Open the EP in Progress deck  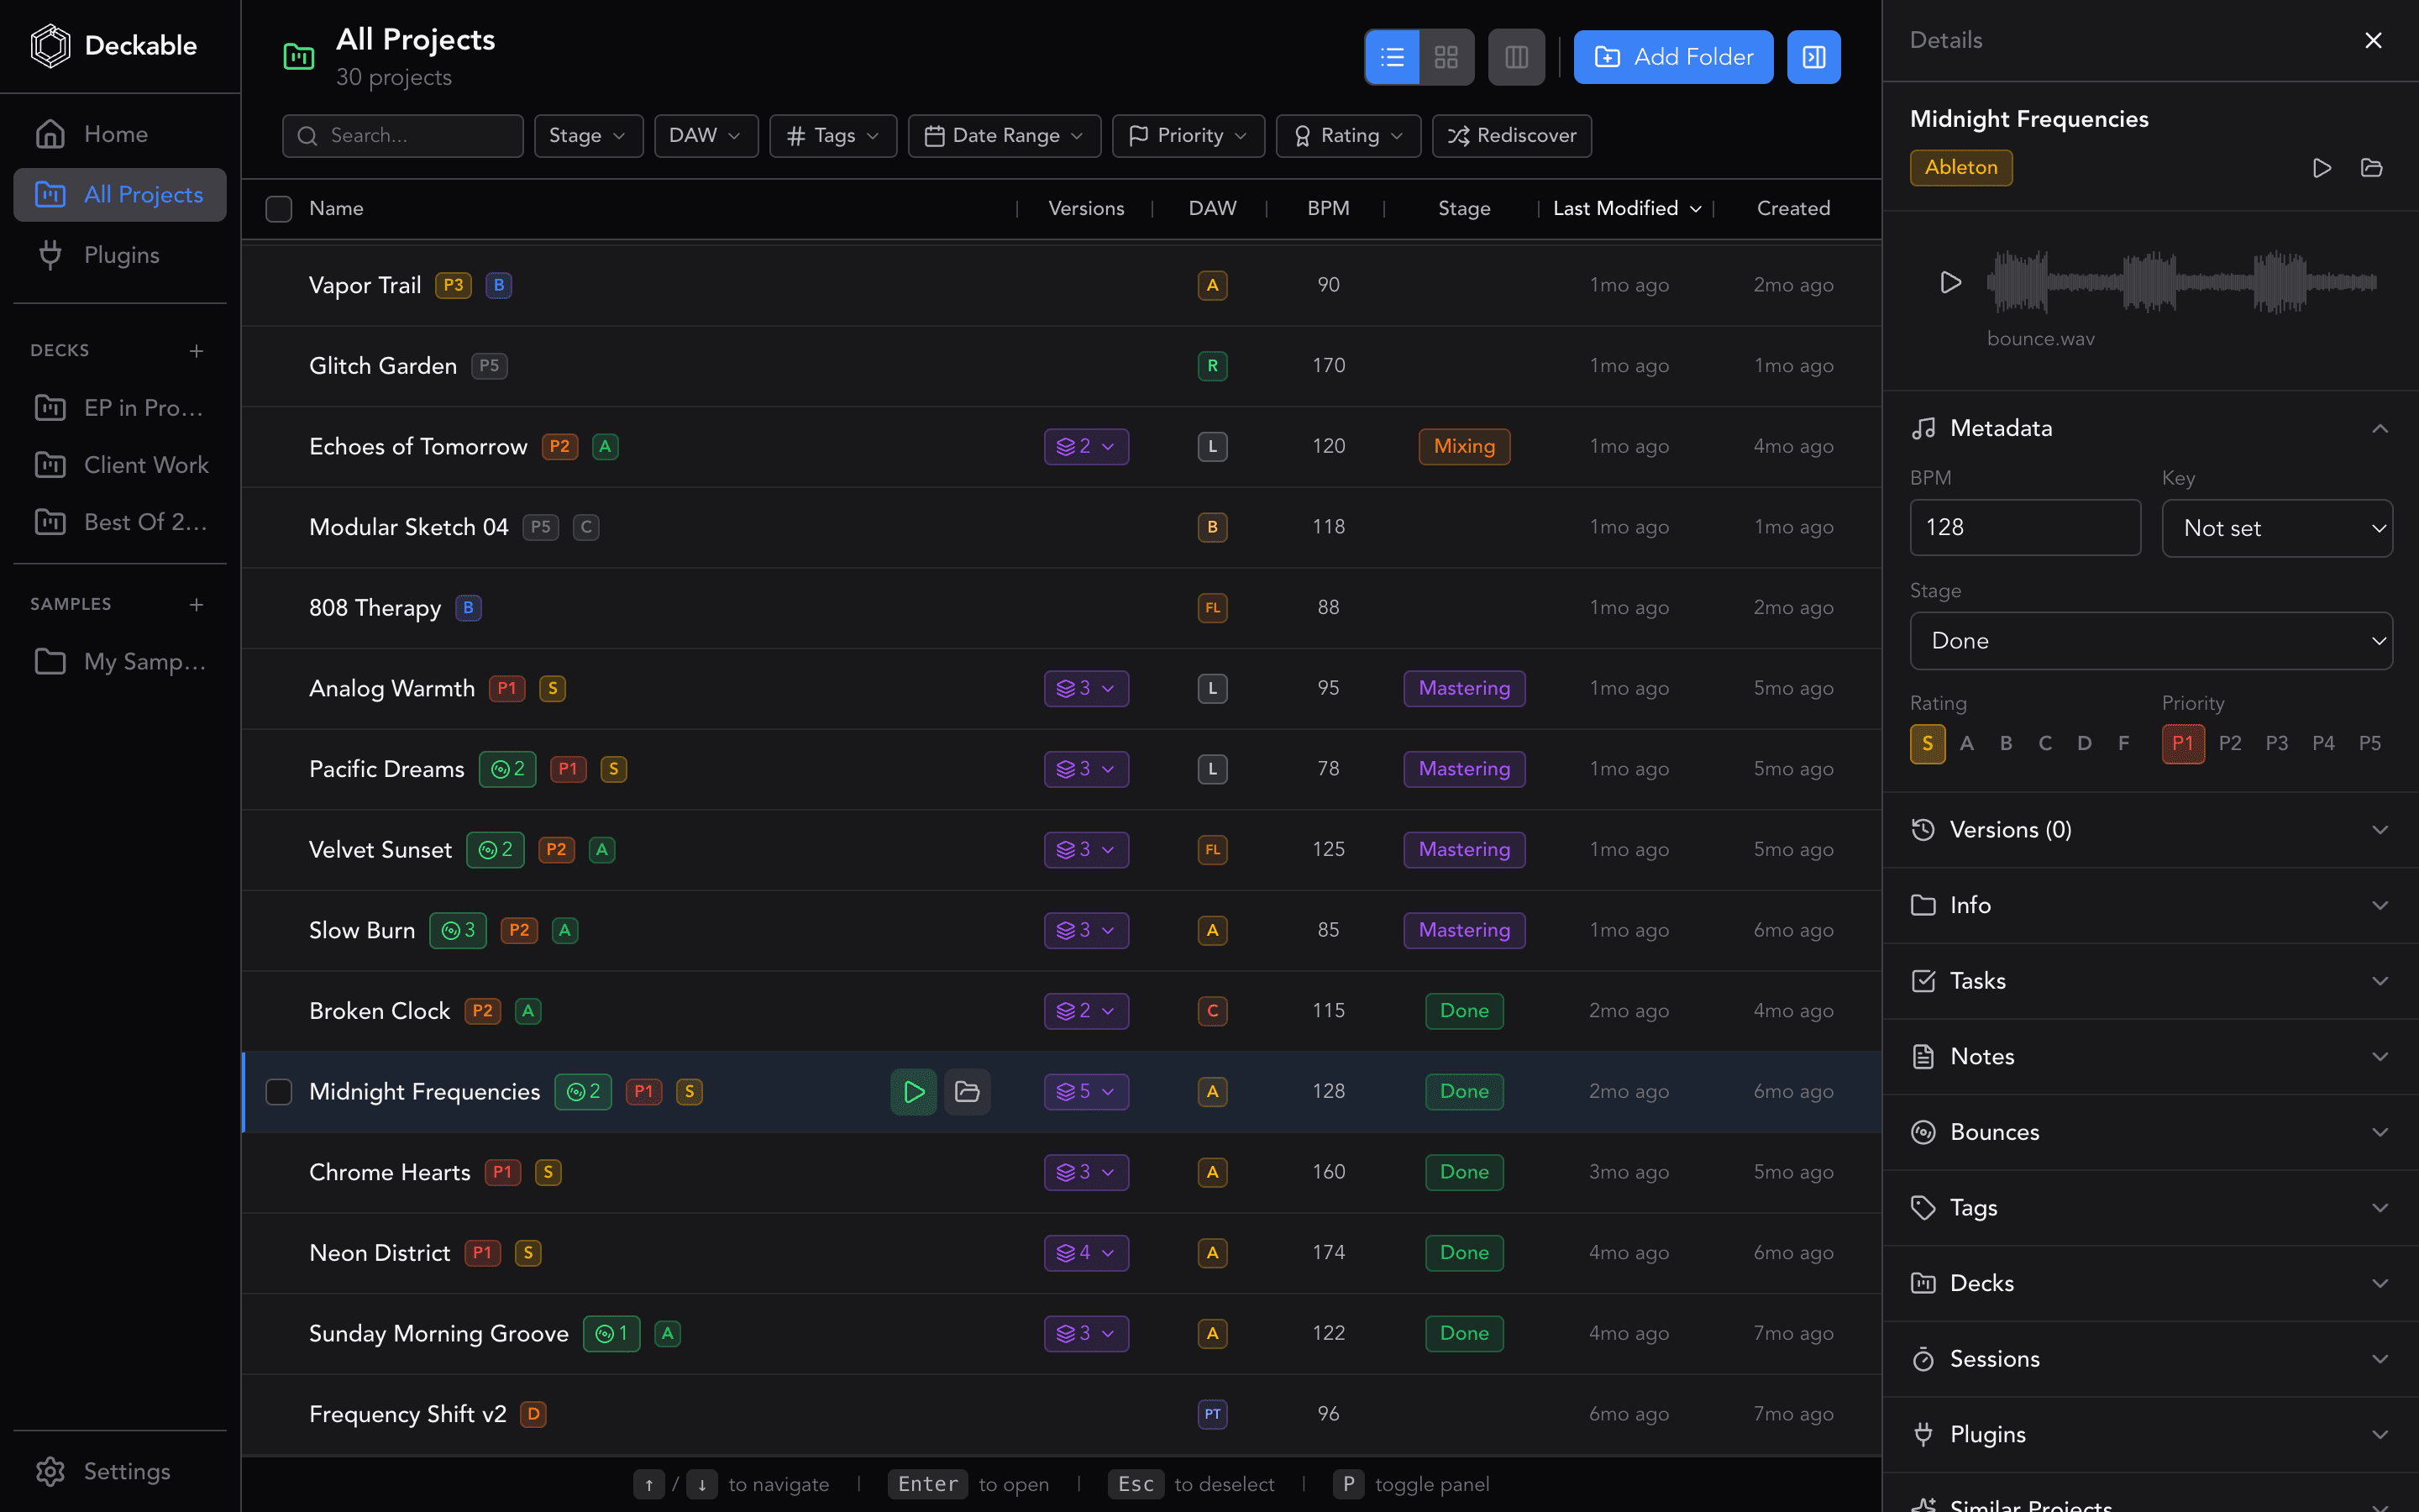point(120,408)
